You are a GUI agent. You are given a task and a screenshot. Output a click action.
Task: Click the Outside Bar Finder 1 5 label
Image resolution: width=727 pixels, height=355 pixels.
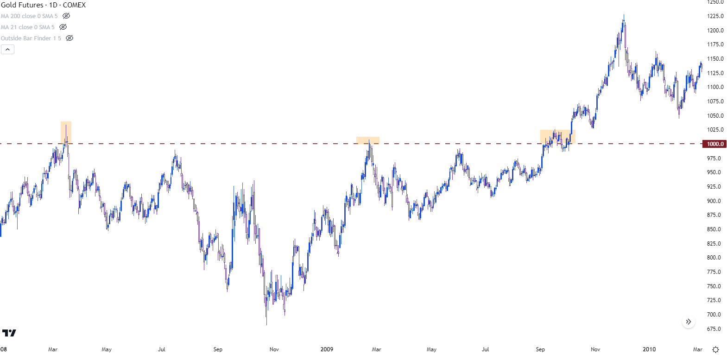[31, 38]
